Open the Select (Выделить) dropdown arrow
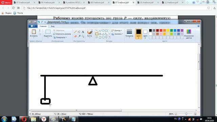Screen dimensions: 217x122 click(x=48, y=38)
